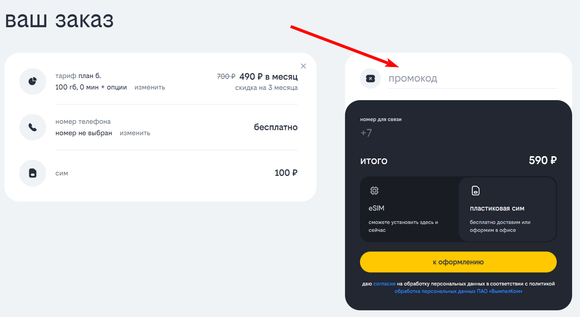The image size is (580, 317).
Task: Open the согласие consent link
Action: pyautogui.click(x=384, y=283)
